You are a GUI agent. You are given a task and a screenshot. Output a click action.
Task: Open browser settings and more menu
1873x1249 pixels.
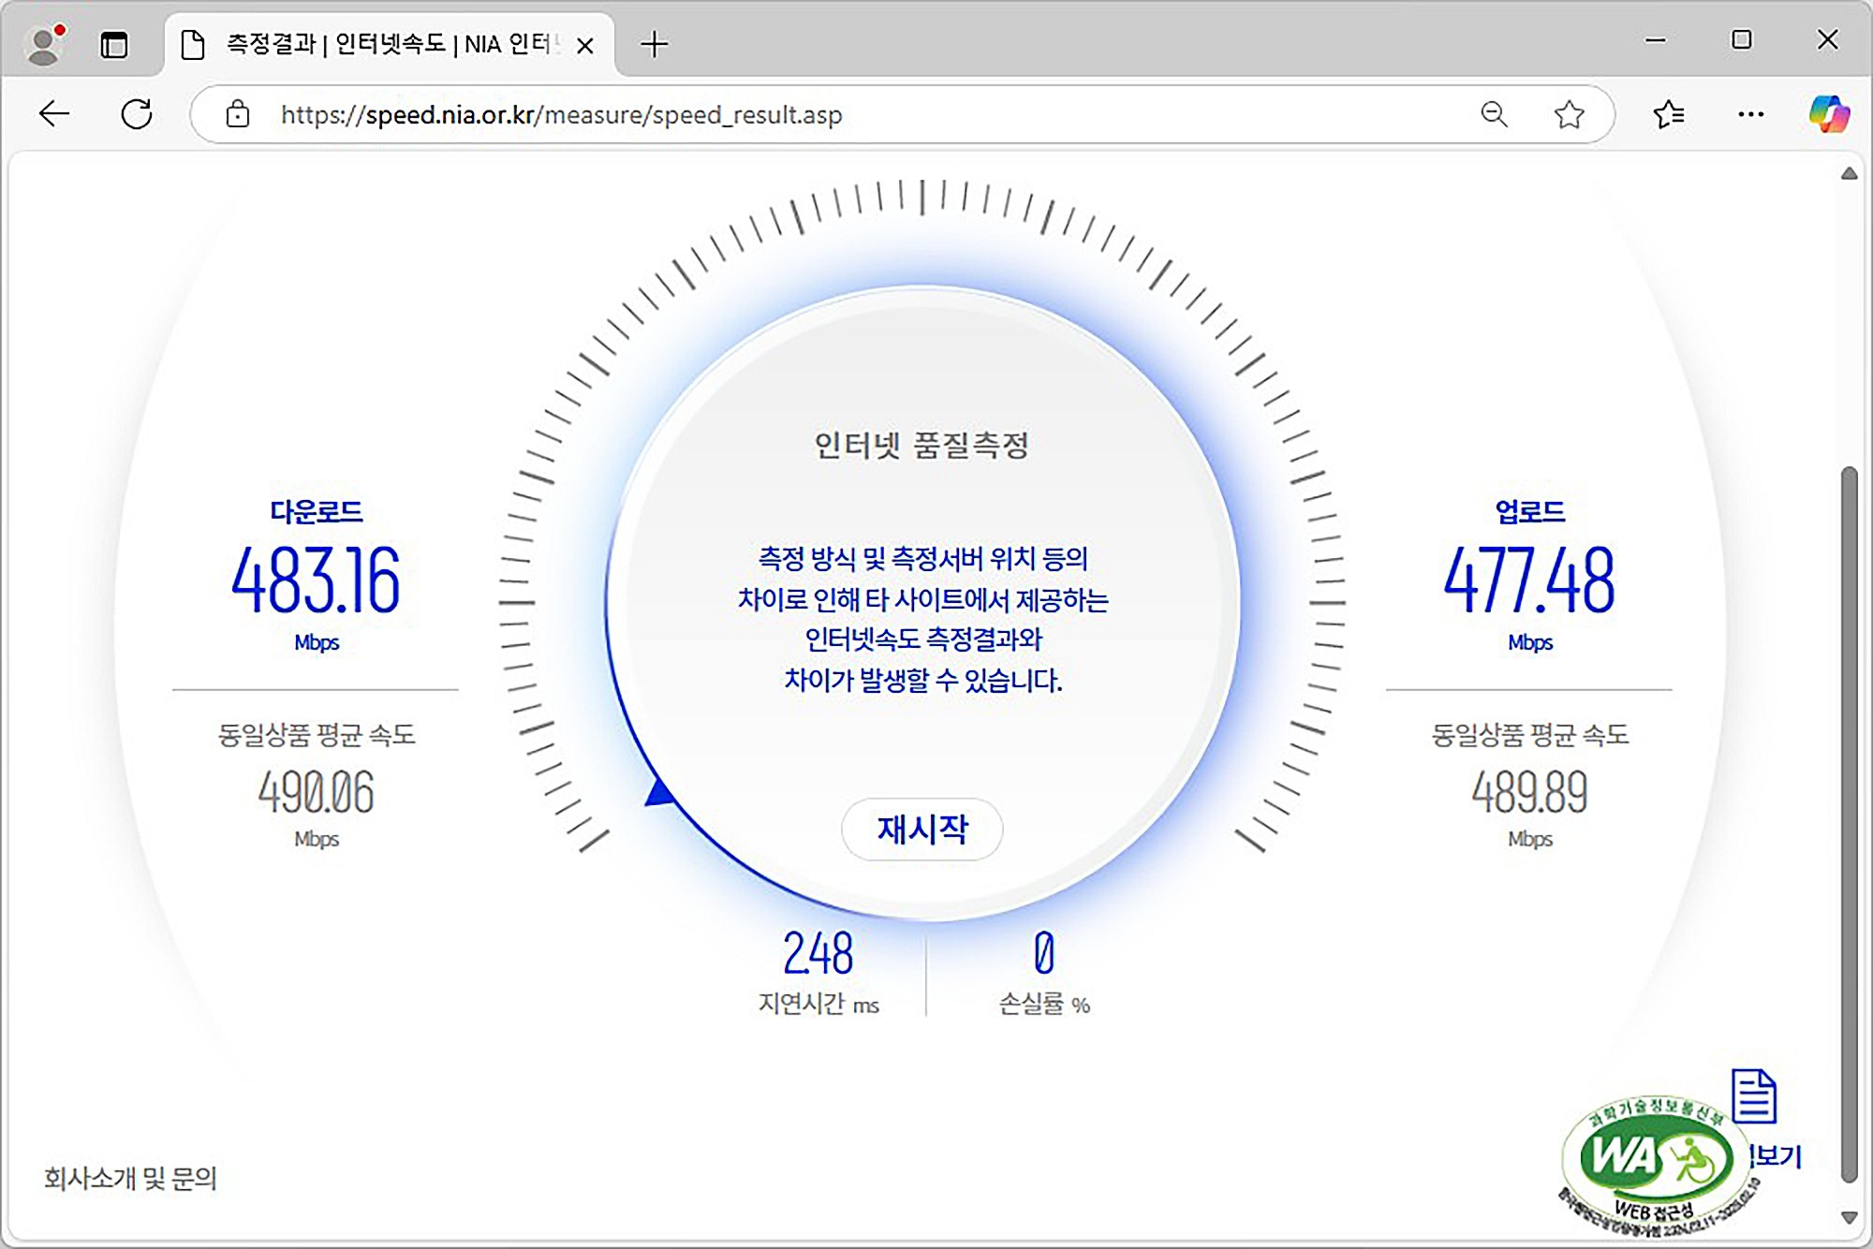point(1749,114)
